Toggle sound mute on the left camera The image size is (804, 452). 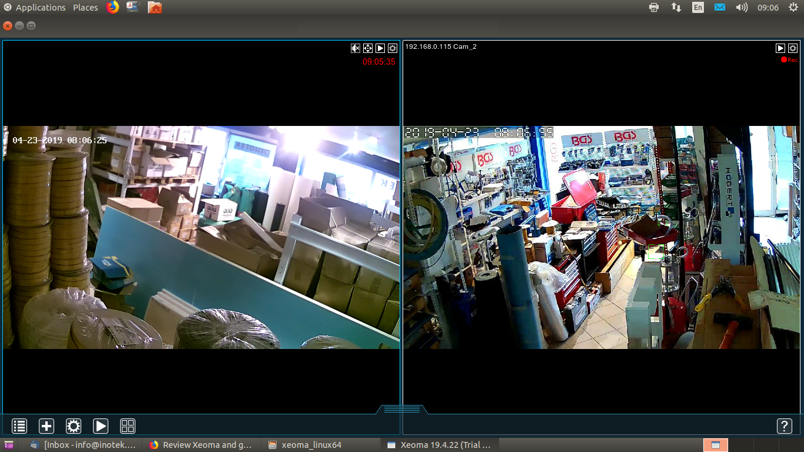tap(356, 48)
